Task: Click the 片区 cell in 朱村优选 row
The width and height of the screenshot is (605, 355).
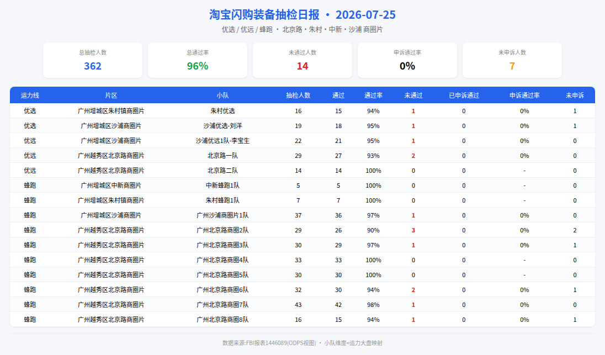Action: [x=111, y=111]
